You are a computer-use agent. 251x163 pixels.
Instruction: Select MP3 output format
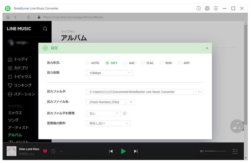point(111,63)
